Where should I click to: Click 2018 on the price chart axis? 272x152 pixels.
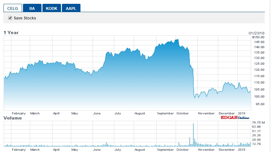point(242,113)
